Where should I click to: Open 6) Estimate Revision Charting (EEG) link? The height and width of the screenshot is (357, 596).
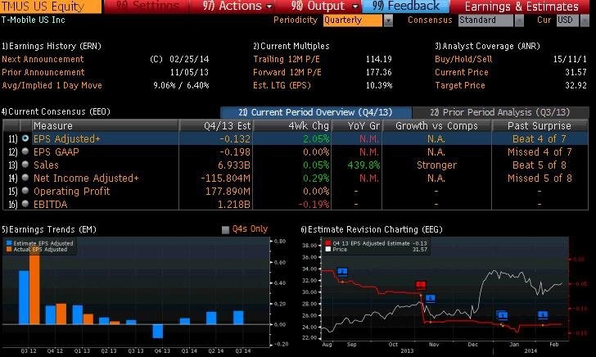372,229
